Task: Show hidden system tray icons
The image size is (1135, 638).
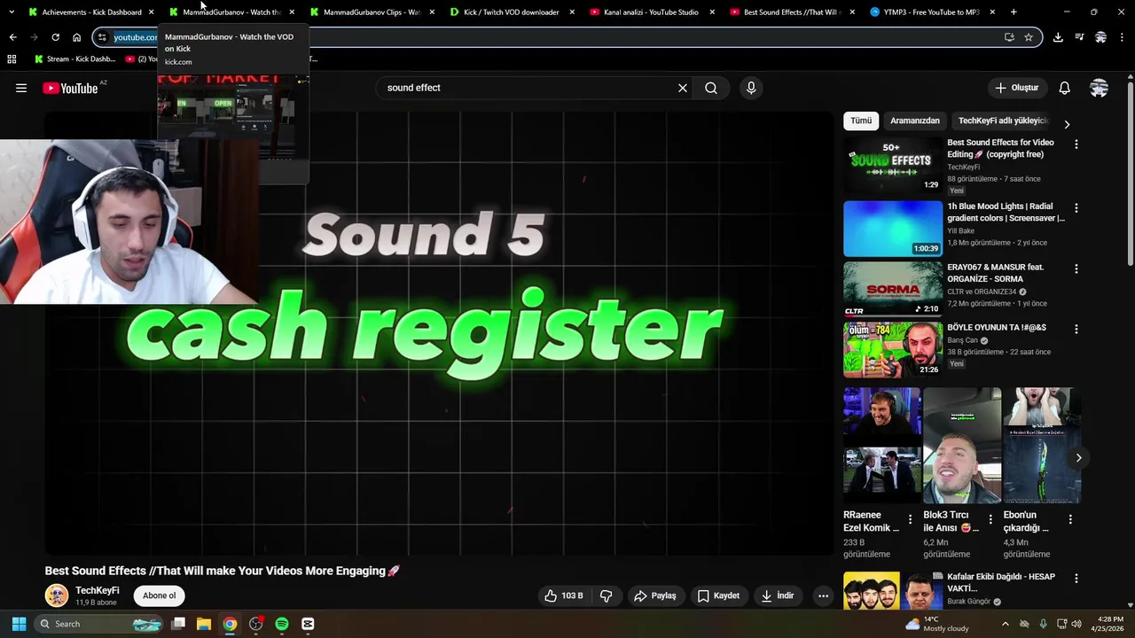Action: [1005, 624]
